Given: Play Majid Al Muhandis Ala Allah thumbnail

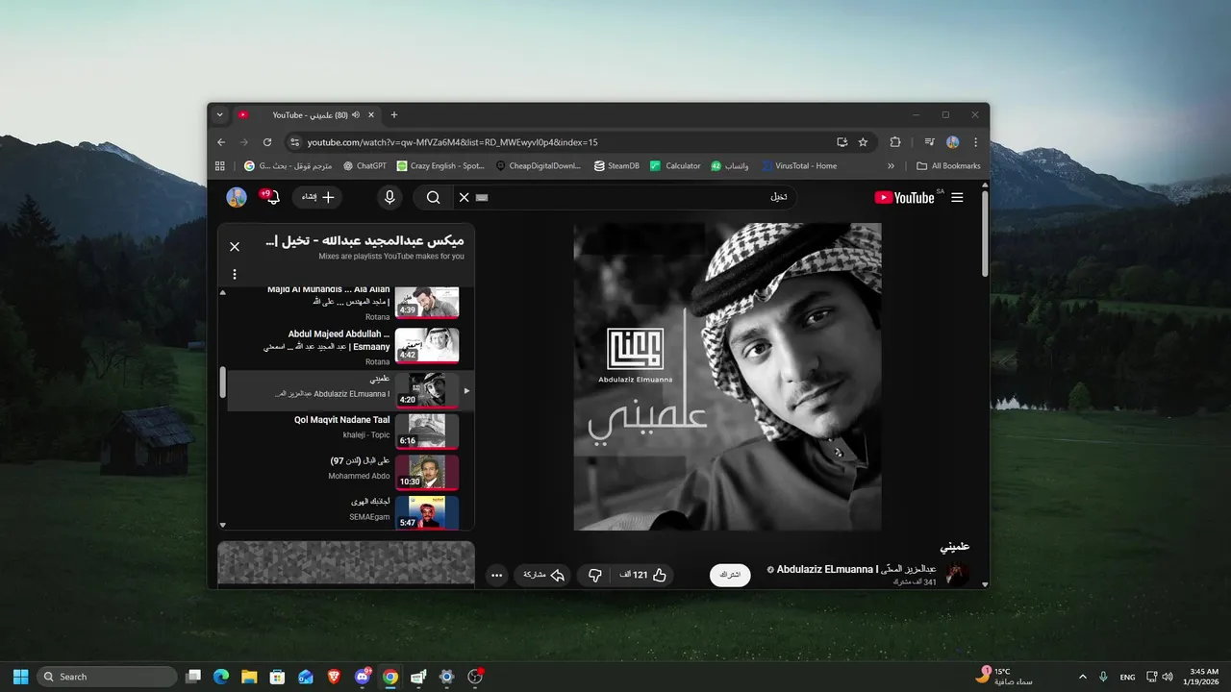Looking at the screenshot, I should (427, 302).
